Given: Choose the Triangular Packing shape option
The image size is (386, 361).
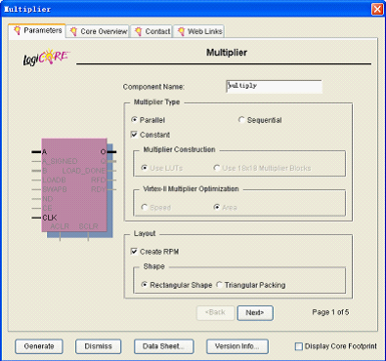Looking at the screenshot, I should click(x=219, y=285).
